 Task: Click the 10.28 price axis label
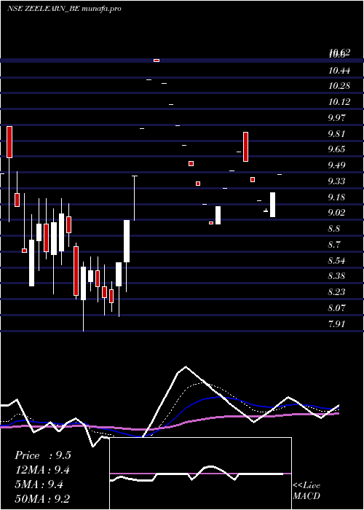coord(339,86)
